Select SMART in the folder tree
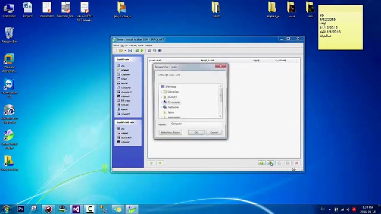Viewport: 381px width, 214px height. coord(170,97)
